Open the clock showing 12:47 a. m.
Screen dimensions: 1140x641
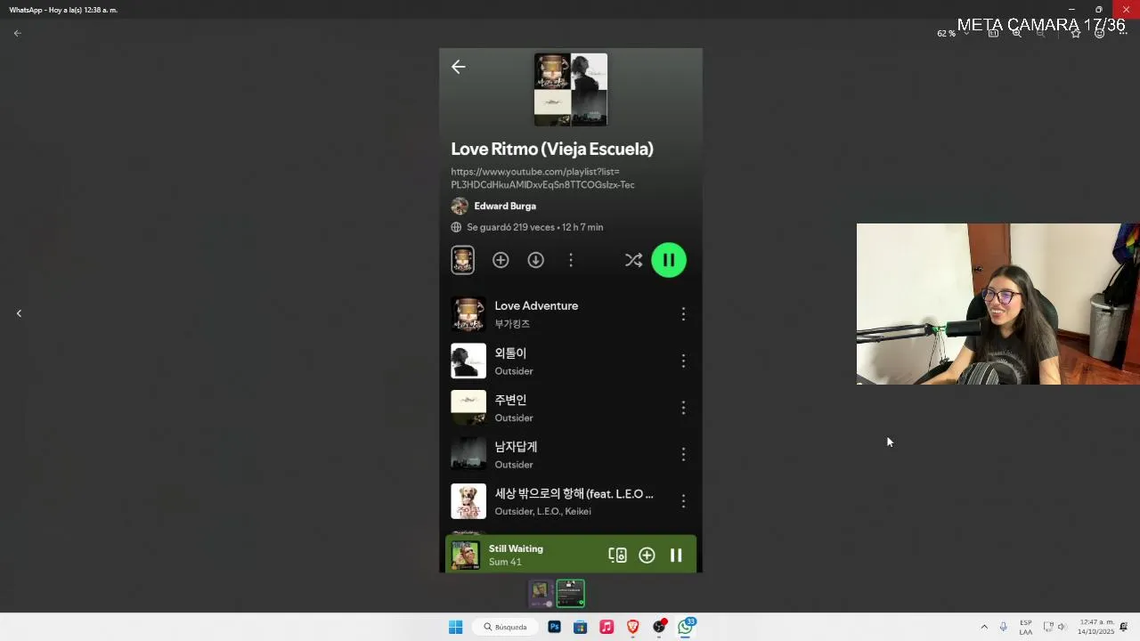click(1096, 627)
